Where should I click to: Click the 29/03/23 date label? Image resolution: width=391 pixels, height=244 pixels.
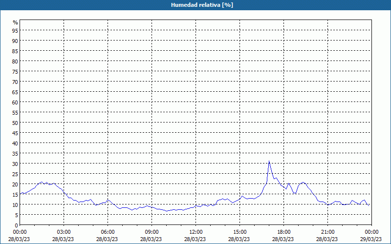pos(371,239)
